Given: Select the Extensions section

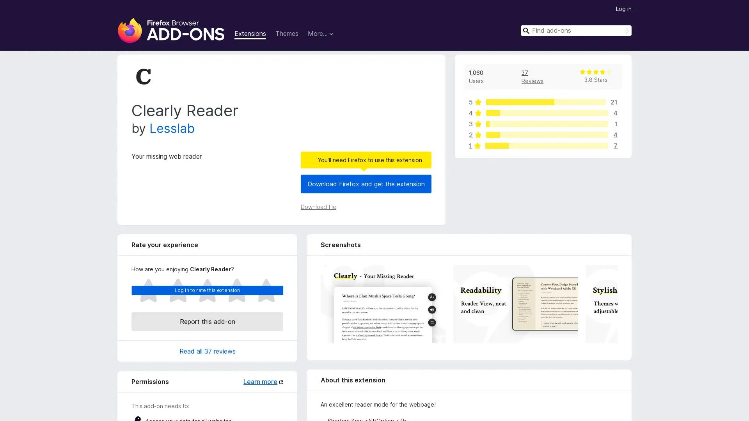Looking at the screenshot, I should tap(250, 34).
